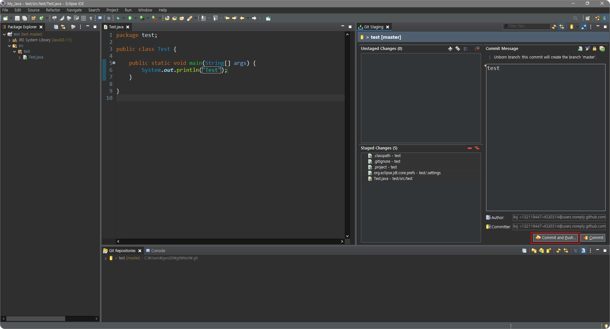Click Collapse All in Package Explorer

pos(56,27)
